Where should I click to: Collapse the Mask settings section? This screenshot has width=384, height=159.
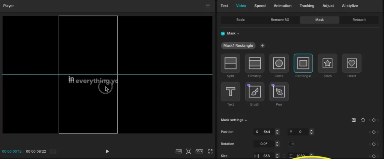[x=246, y=120]
